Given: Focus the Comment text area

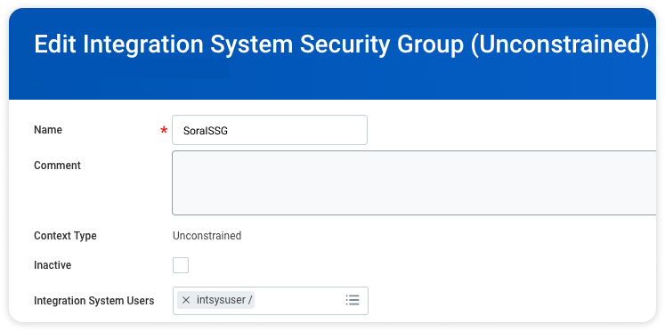Looking at the screenshot, I should 414,182.
